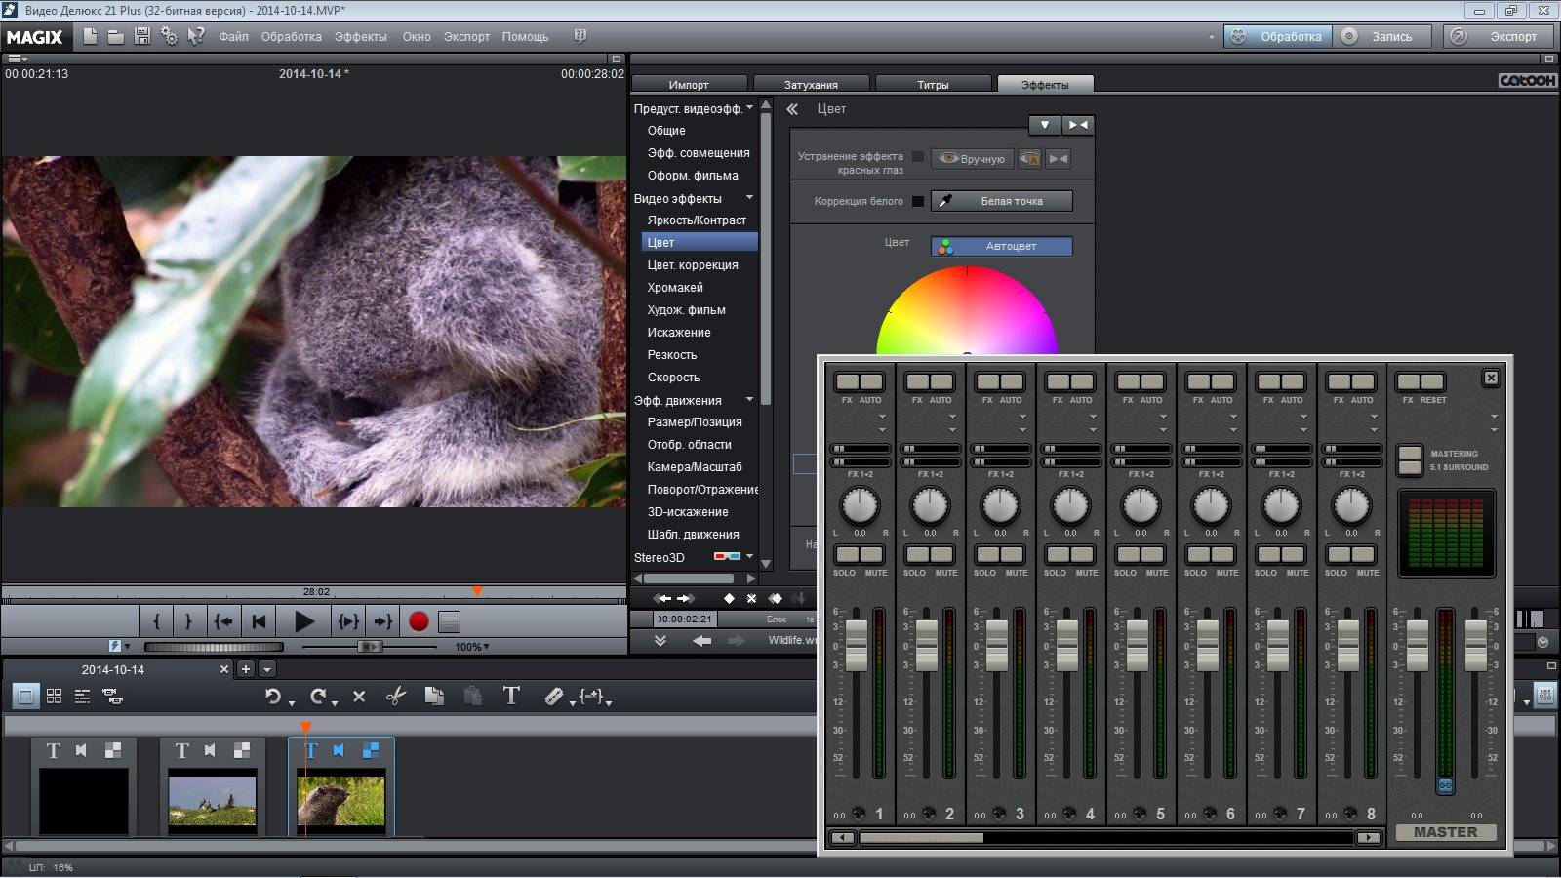Select the razor Cut scissors tool
This screenshot has height=878, width=1561.
click(x=395, y=697)
